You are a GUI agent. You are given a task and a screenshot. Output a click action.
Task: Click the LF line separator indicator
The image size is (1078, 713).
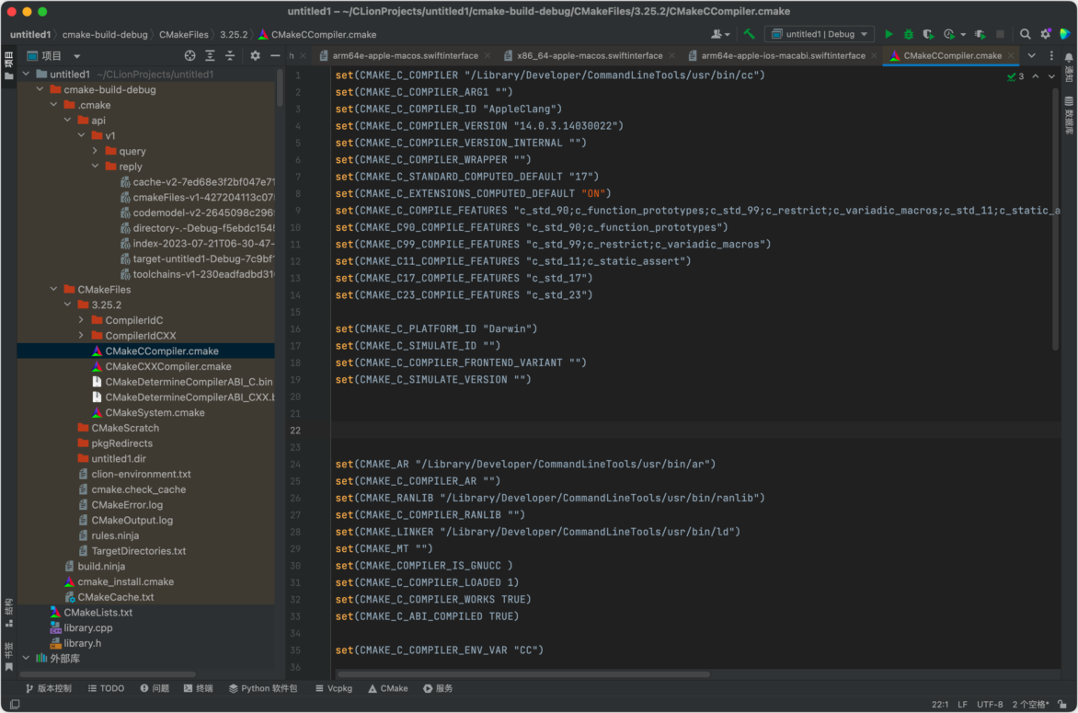tap(962, 704)
